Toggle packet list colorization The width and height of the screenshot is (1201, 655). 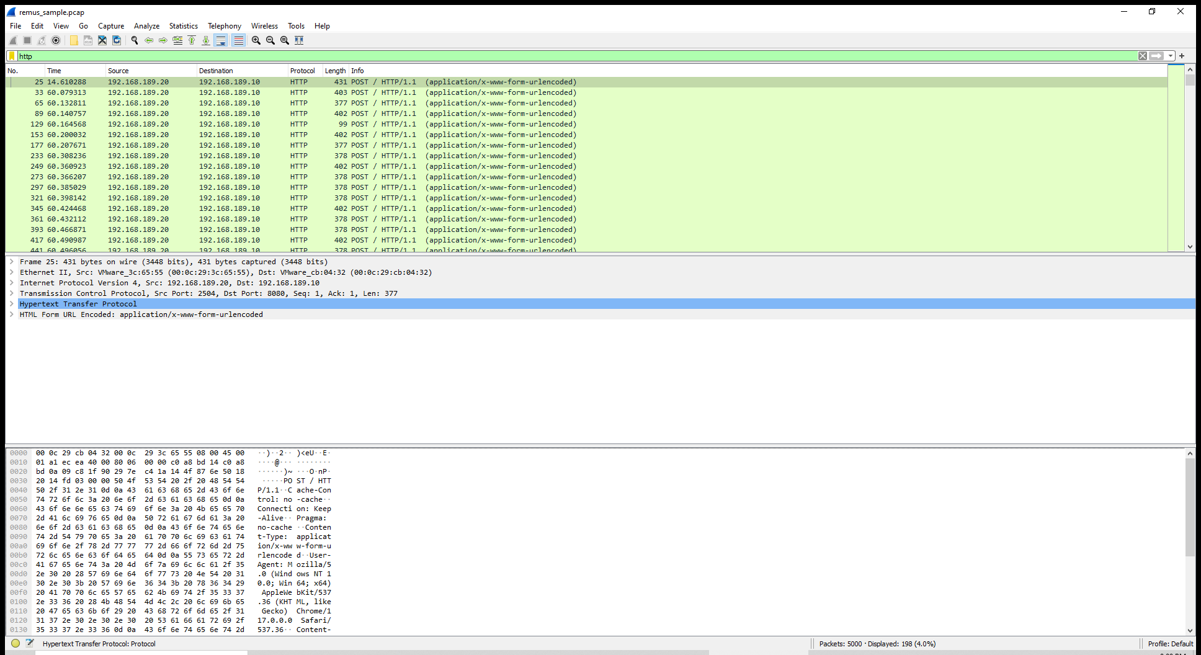[x=239, y=40]
